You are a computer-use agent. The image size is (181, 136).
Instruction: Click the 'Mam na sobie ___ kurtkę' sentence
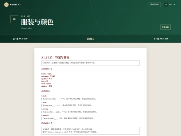pyautogui.click(x=70, y=112)
